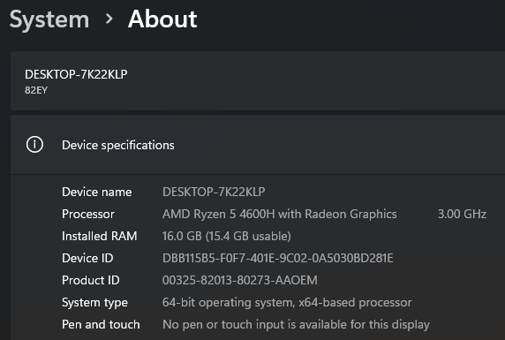Expand the Device specifications section header
Image resolution: width=505 pixels, height=340 pixels.
(x=258, y=145)
